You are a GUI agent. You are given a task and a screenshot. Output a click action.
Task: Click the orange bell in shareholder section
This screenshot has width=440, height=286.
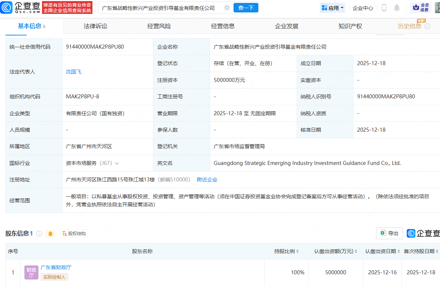point(50,234)
